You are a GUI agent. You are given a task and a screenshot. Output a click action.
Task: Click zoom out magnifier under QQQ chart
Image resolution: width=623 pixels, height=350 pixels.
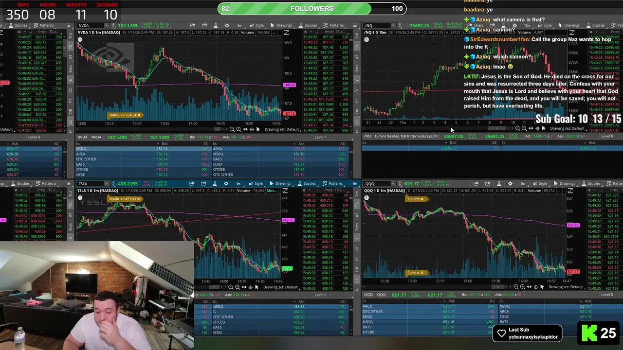(x=516, y=287)
